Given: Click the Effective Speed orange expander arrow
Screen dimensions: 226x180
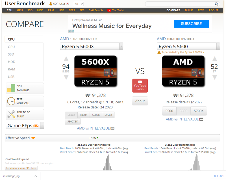Looking at the screenshot, I should (34, 138).
